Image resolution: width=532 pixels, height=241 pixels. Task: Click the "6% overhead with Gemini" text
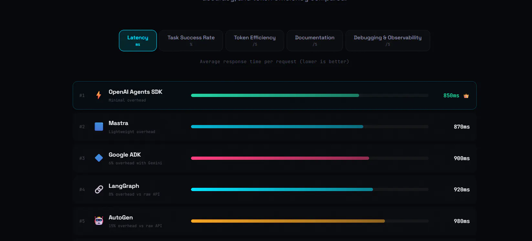click(x=135, y=163)
